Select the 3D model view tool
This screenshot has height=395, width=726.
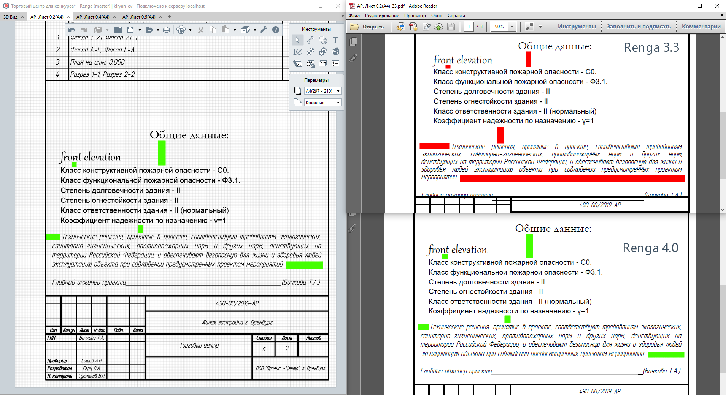(335, 52)
